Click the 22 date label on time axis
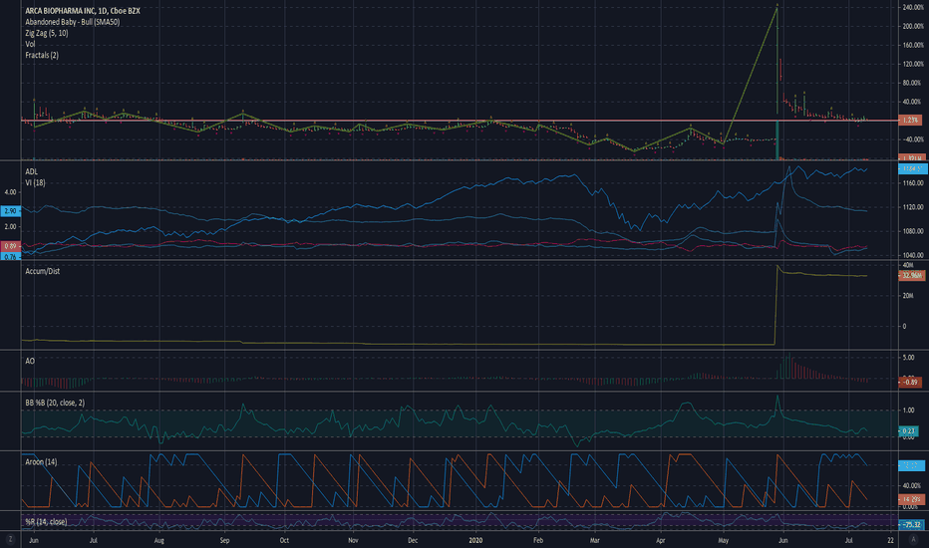Image resolution: width=929 pixels, height=548 pixels. pyautogui.click(x=890, y=540)
